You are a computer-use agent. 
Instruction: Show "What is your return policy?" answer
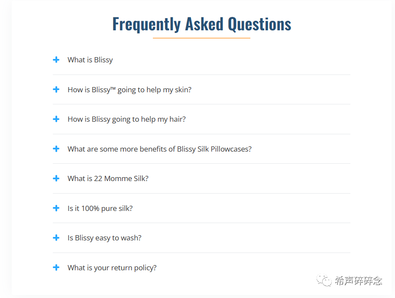(x=112, y=268)
